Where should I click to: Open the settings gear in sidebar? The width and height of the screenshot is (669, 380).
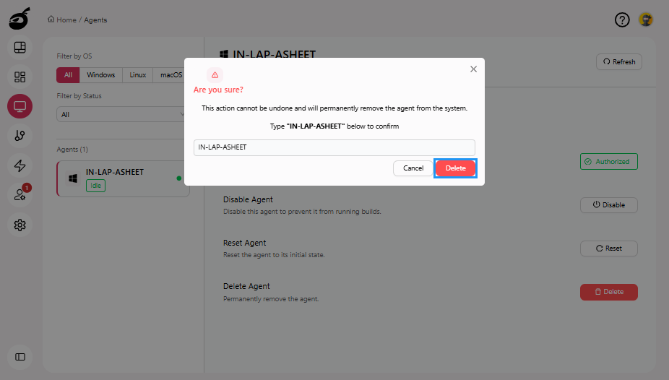pyautogui.click(x=20, y=225)
